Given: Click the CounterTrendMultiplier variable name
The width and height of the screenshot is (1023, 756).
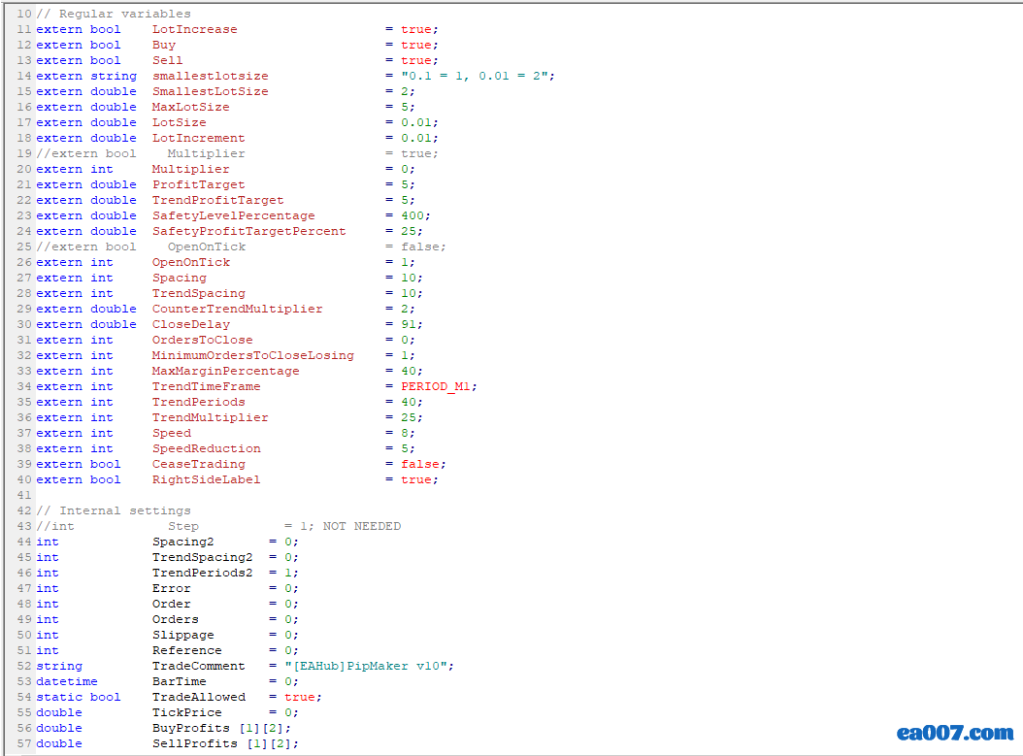Looking at the screenshot, I should (x=237, y=309).
